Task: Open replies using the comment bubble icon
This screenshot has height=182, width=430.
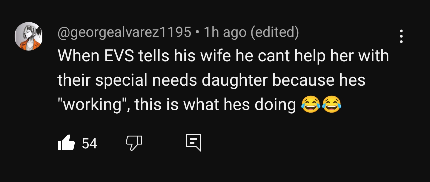Action: [193, 142]
